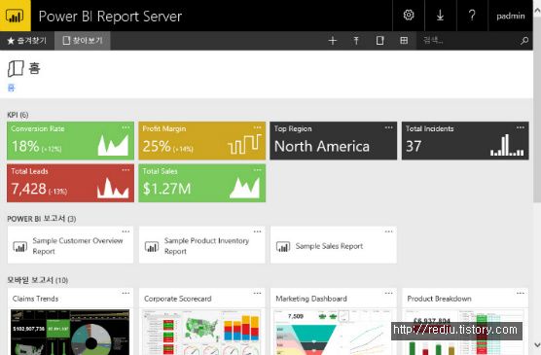Open the download arrow menu

[440, 16]
